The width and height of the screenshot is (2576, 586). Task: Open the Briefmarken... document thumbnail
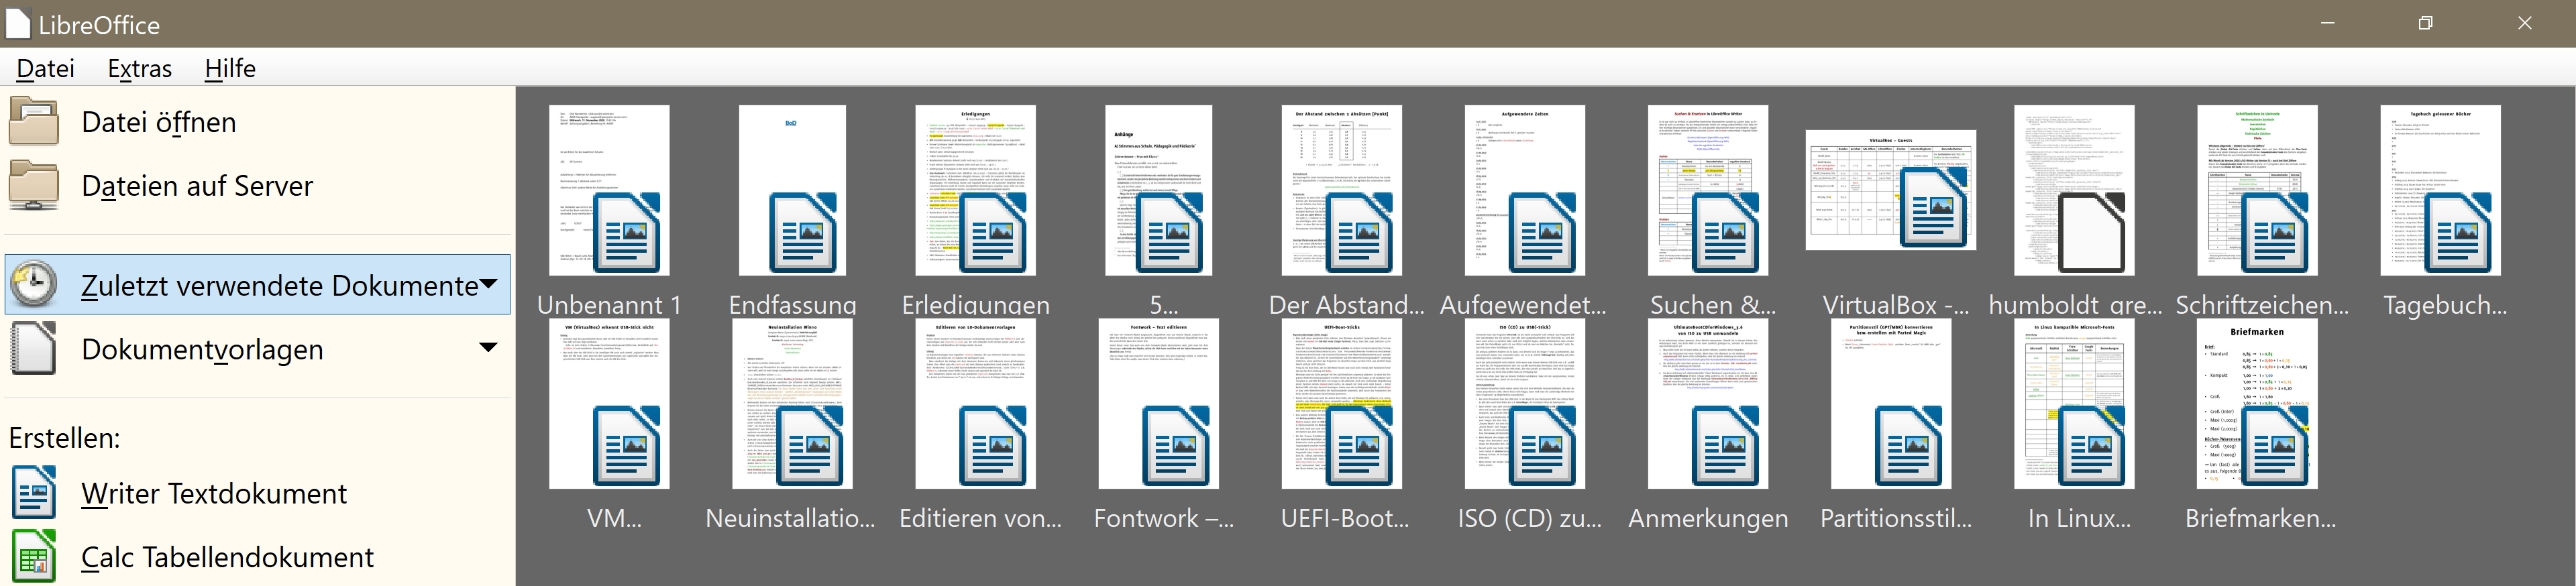[2257, 404]
